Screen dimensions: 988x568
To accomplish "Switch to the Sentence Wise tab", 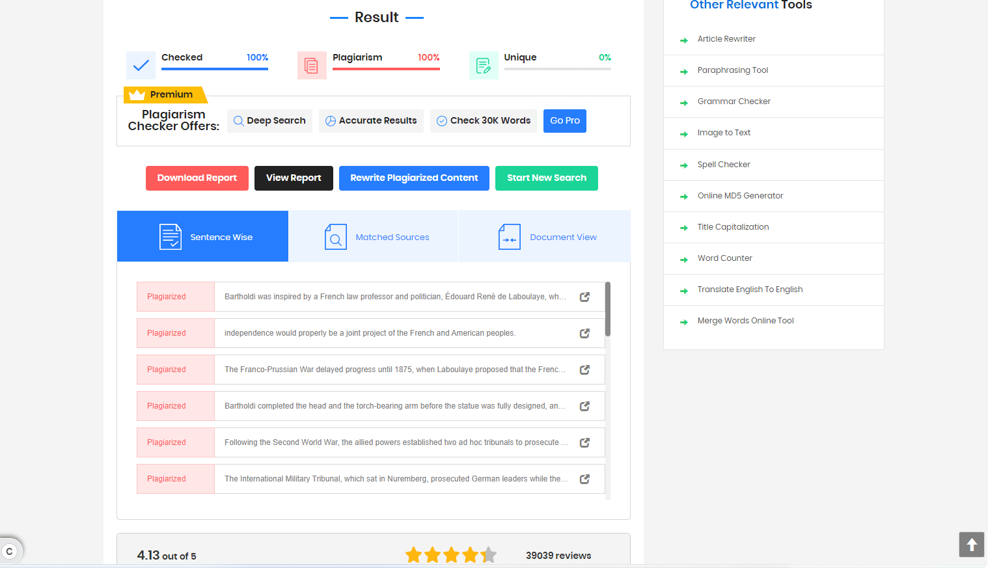I will (202, 236).
